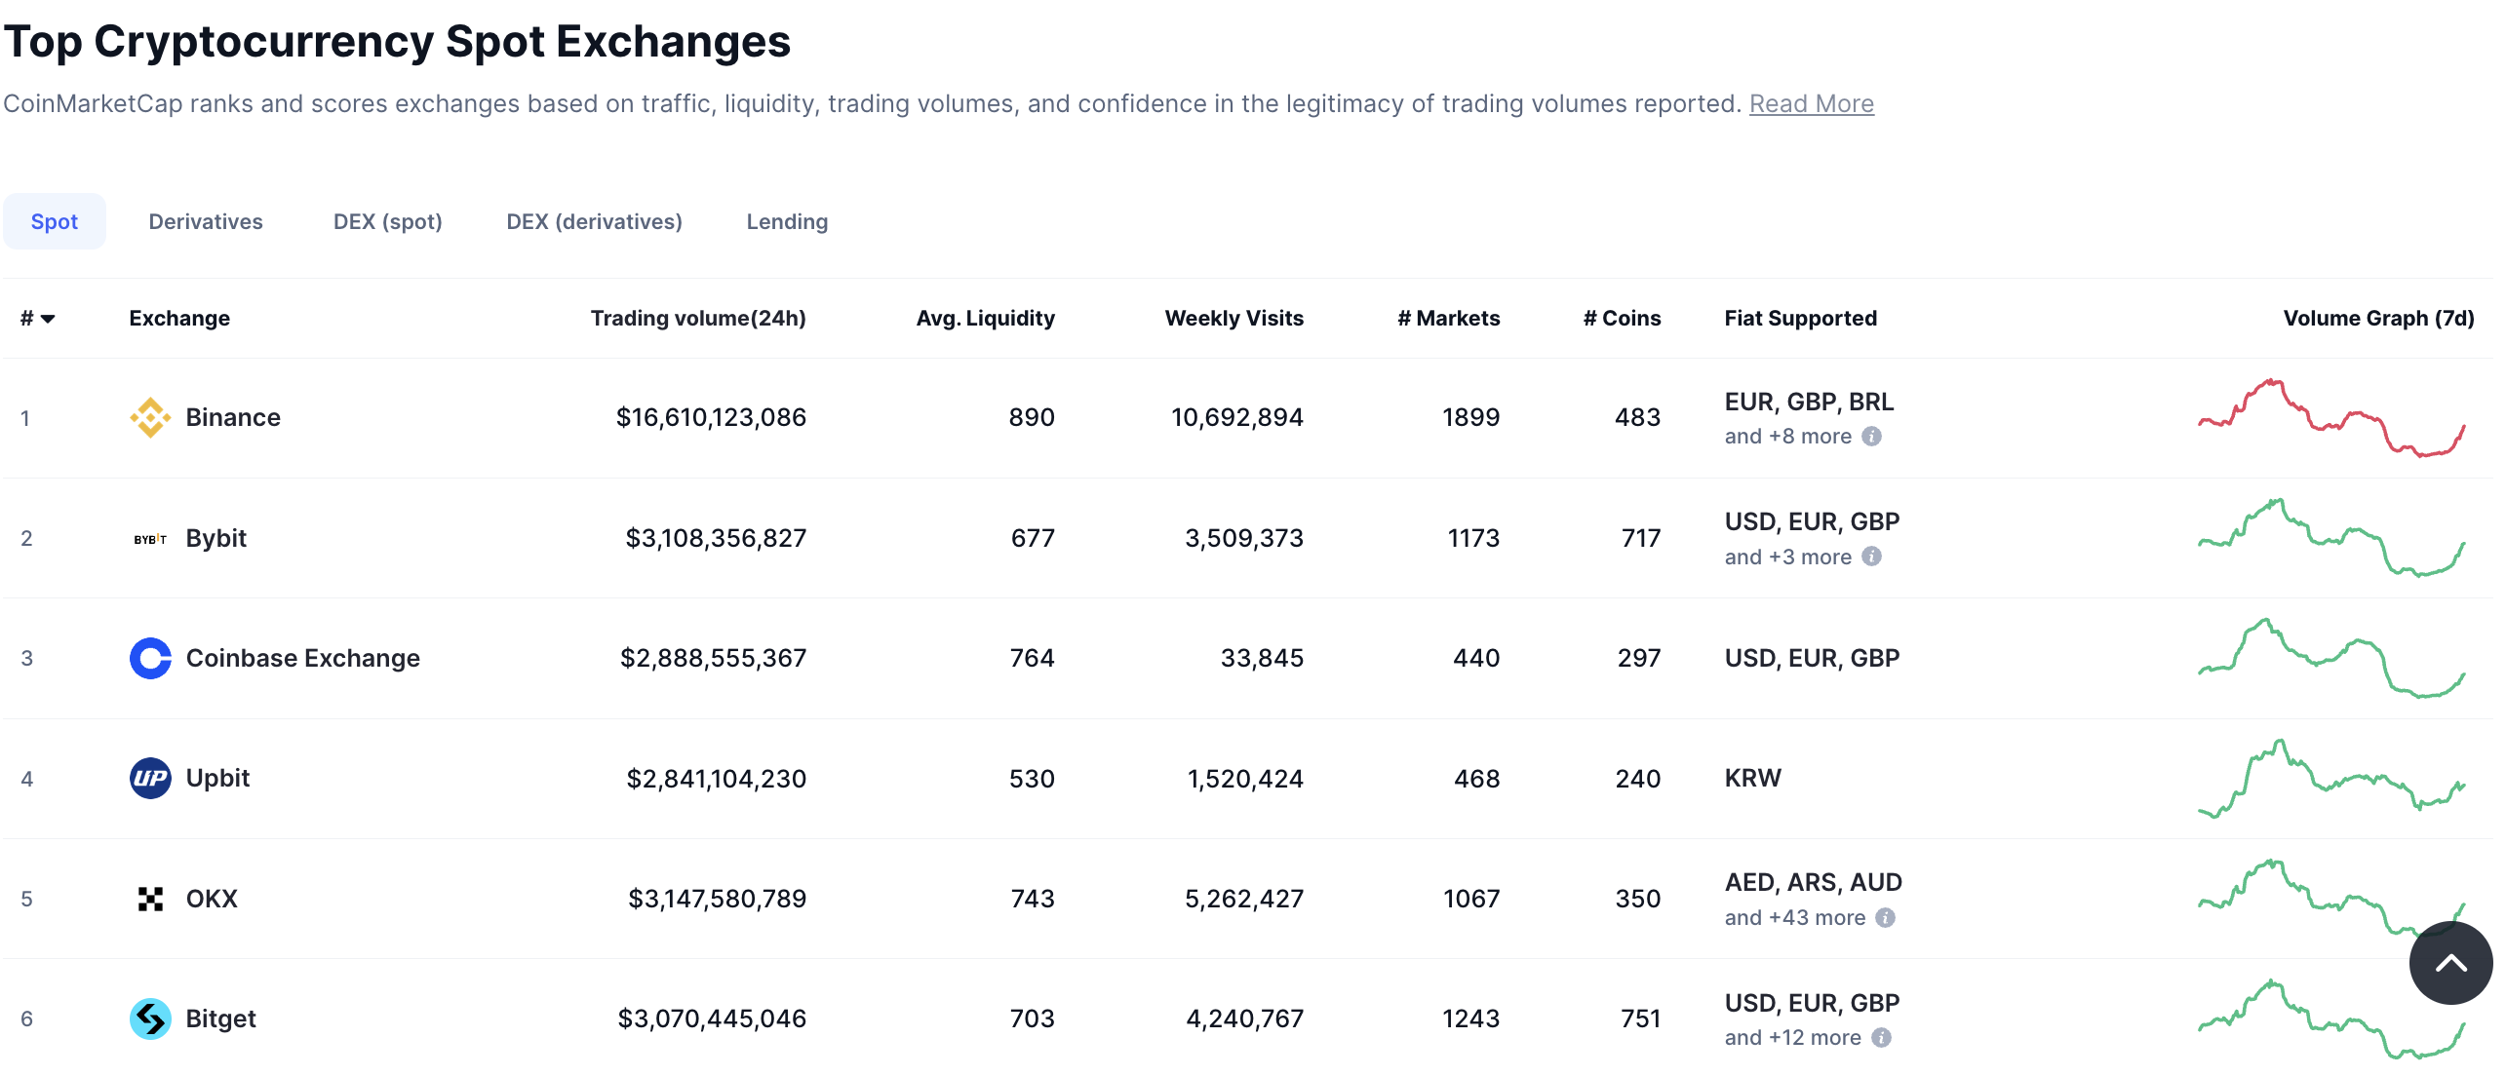
Task: Click the Bitget logo icon
Action: tap(150, 1018)
